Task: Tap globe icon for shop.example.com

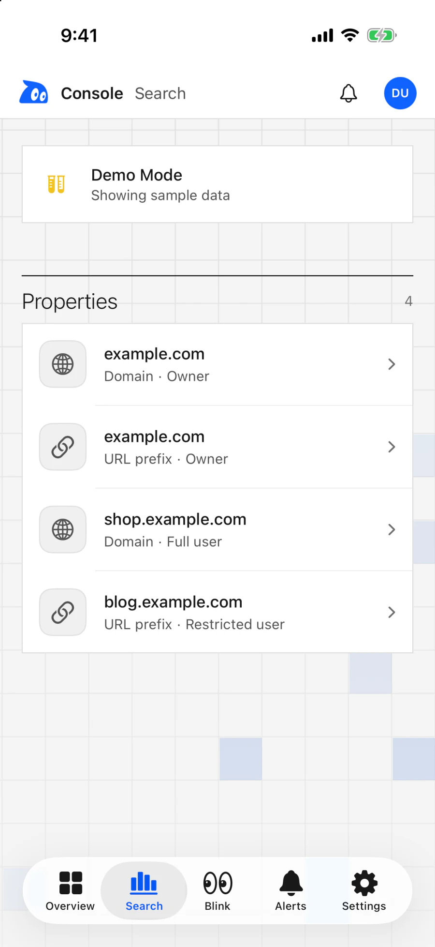Action: click(x=63, y=529)
